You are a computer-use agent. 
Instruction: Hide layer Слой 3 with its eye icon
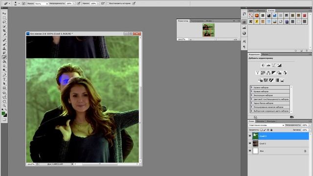tap(250, 136)
